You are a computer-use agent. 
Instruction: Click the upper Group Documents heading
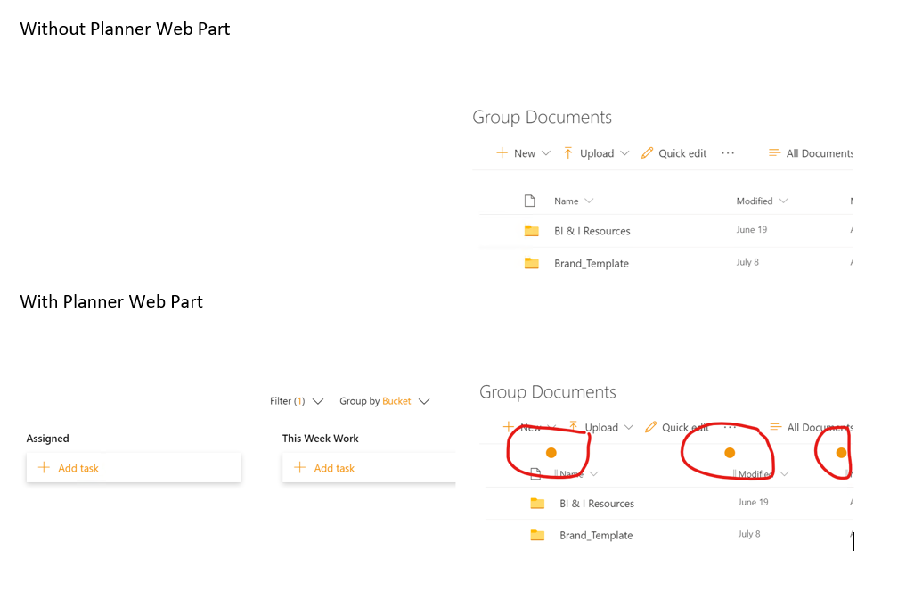542,118
